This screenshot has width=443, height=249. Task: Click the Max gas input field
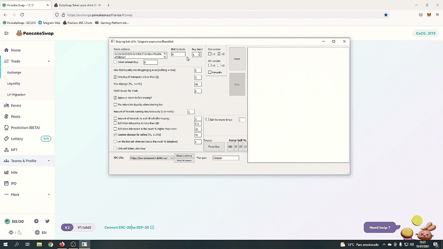click(x=226, y=158)
